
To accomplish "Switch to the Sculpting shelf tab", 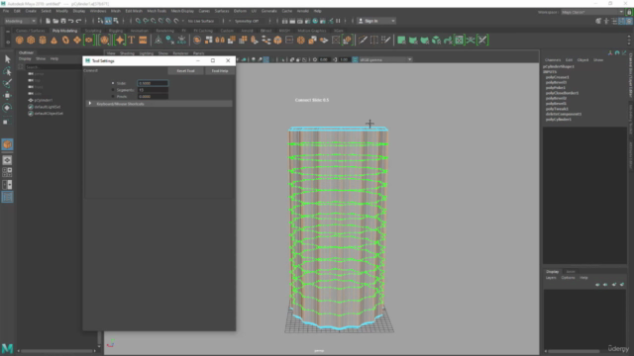I will click(93, 31).
